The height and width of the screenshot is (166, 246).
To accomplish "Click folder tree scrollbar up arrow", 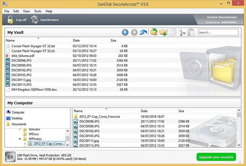I will coord(68,131).
